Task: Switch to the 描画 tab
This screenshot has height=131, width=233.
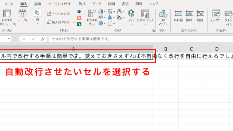Action: pyautogui.click(x=37, y=4)
